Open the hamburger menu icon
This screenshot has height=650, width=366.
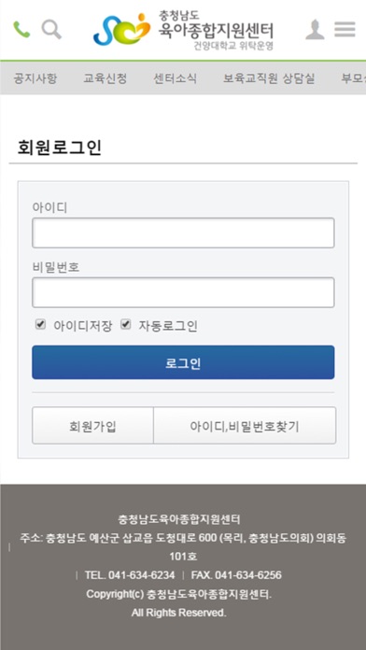click(345, 30)
